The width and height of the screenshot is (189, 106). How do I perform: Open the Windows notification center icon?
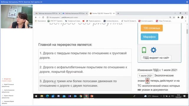point(184,96)
